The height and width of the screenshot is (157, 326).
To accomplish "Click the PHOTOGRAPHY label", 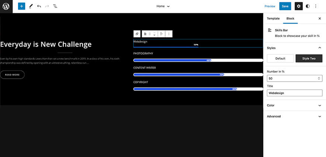I will coord(143,54).
